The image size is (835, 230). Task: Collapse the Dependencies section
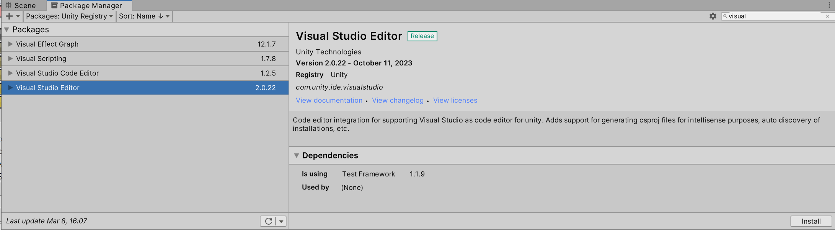coord(297,155)
